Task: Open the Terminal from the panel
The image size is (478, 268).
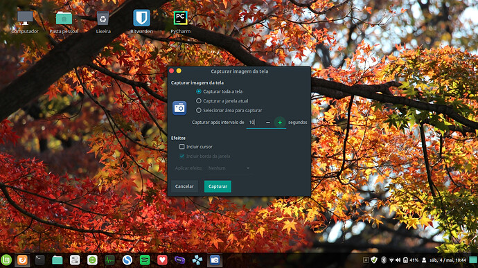Action: [x=39, y=260]
